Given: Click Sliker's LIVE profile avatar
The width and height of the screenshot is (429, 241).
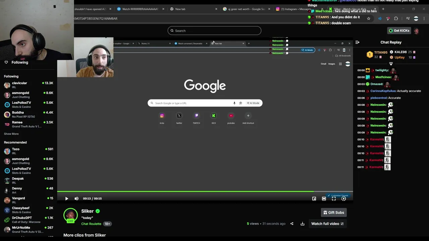Looking at the screenshot, I should point(70,215).
